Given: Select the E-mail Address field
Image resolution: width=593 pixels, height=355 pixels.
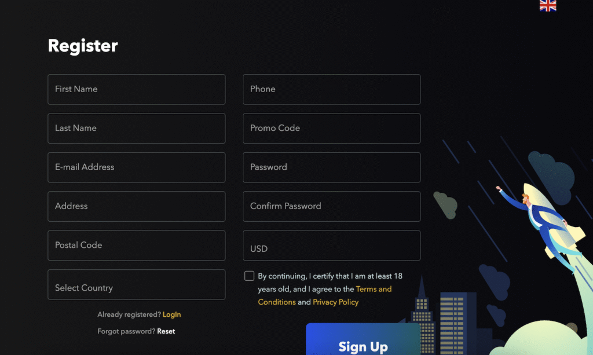Looking at the screenshot, I should point(137,167).
